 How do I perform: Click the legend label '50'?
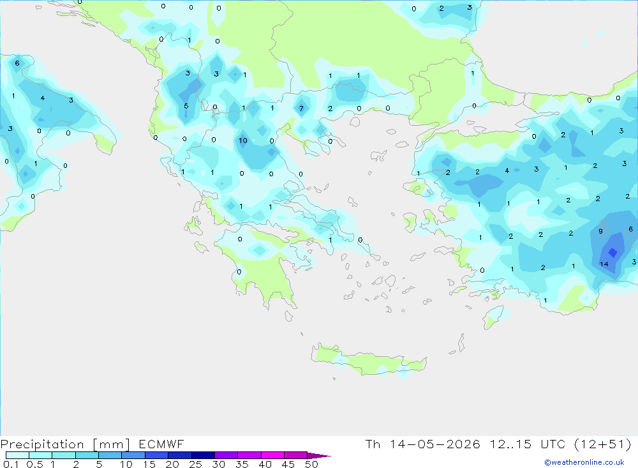[x=311, y=464]
